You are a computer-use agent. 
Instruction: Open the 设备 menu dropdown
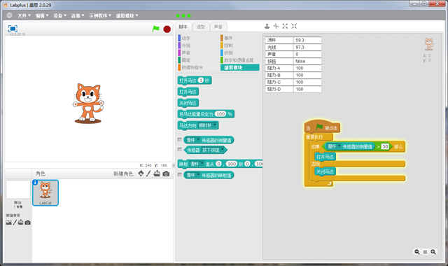60,15
